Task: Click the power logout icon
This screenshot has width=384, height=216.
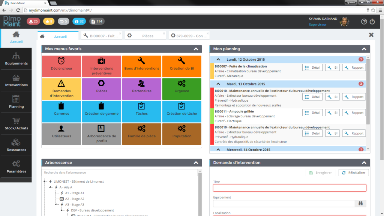Action: [x=372, y=22]
